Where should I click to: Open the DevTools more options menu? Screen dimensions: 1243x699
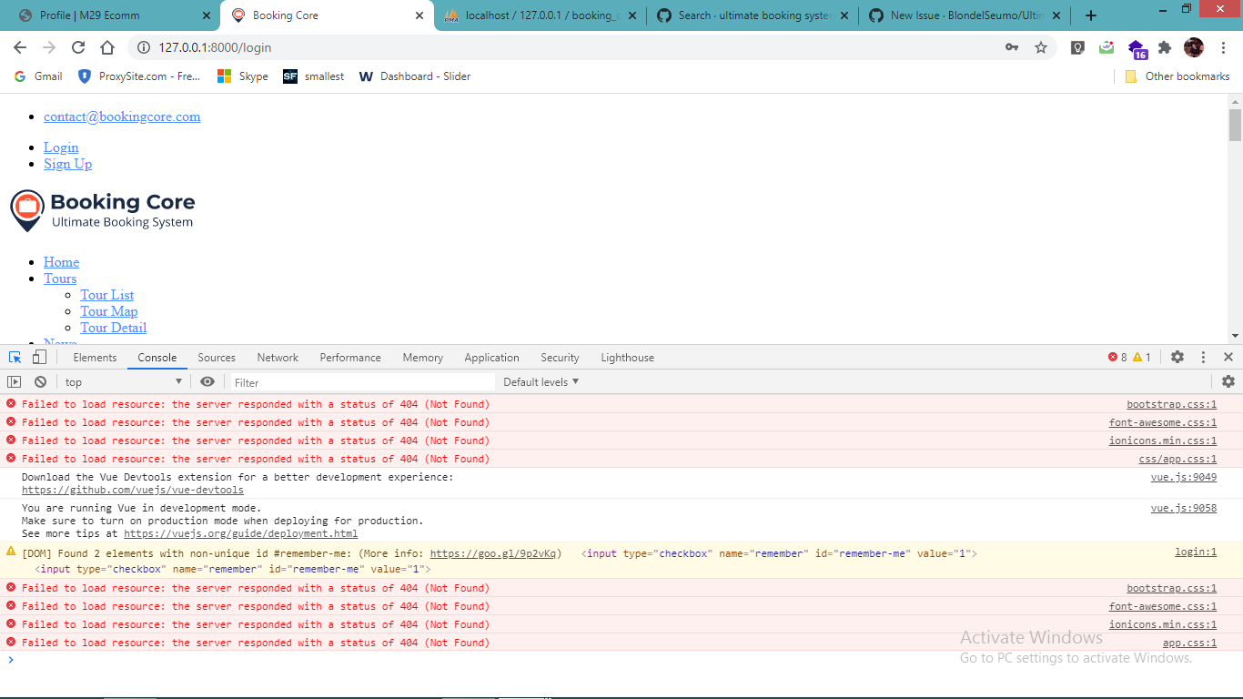[x=1203, y=358]
